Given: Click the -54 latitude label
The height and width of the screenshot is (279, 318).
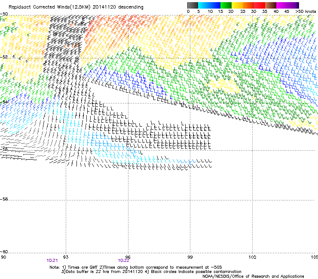Looking at the screenshot, I should [4, 102].
